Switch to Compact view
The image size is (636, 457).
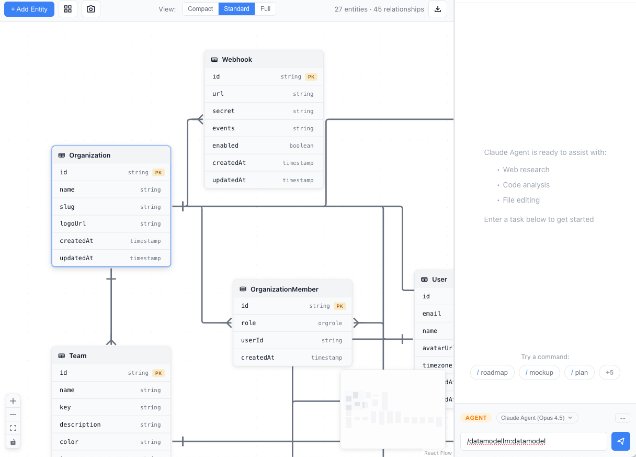tap(200, 9)
